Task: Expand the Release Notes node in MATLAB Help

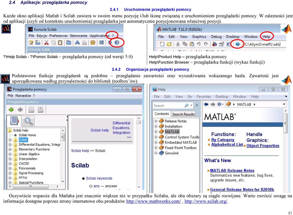Action: 156,121
